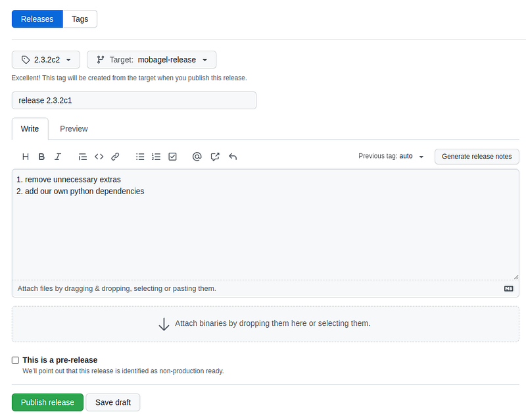Save the release as draft
The width and height of the screenshot is (526, 414).
pos(113,402)
